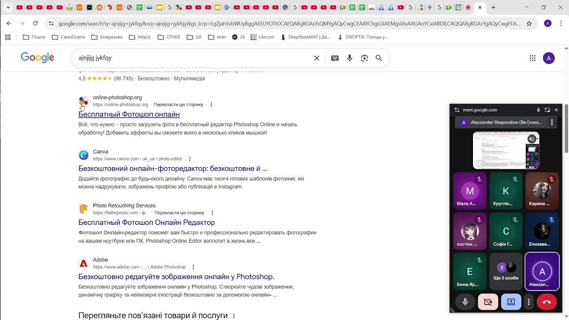The height and width of the screenshot is (320, 569).
Task: Open Google account avatar on search page
Action: (x=549, y=58)
